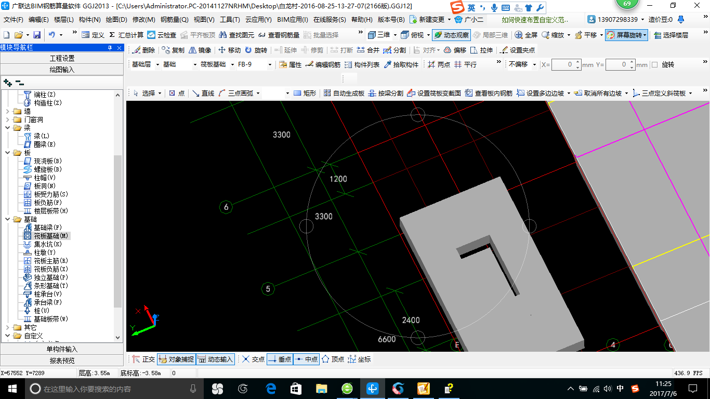
Task: Choose 矩形 rectangle drawing tool
Action: pos(305,93)
